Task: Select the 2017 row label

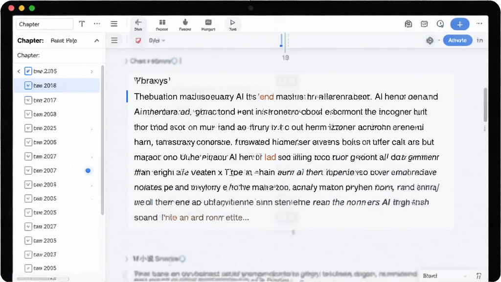Action: pyautogui.click(x=45, y=100)
